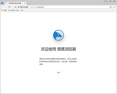Select the welcome page tab
Image resolution: width=117 pixels, height=94 pixels.
click(x=15, y=3)
